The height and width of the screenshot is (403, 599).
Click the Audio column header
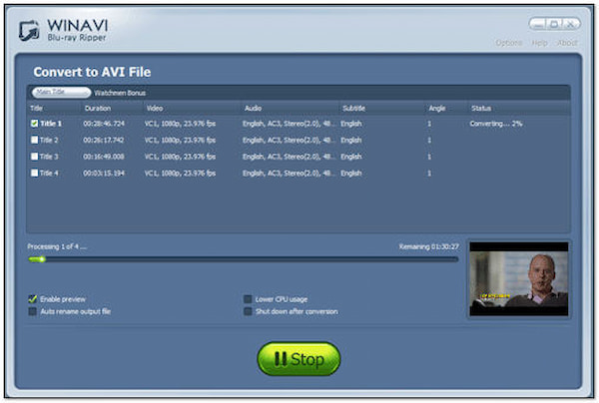pyautogui.click(x=253, y=108)
